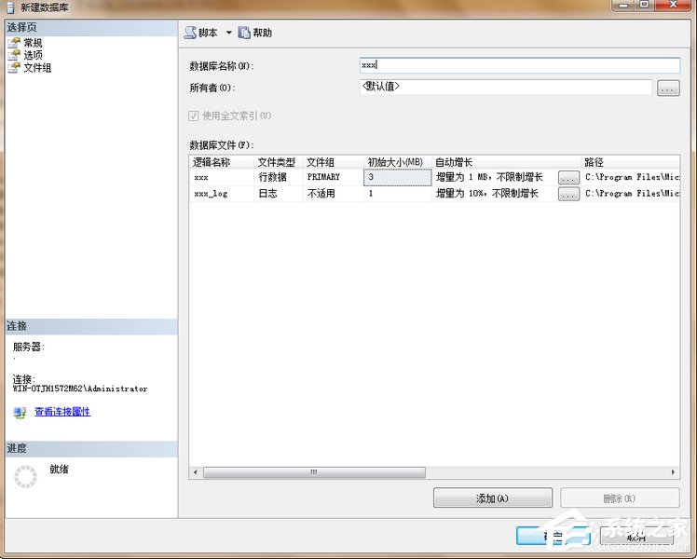The height and width of the screenshot is (559, 697).
Task: Click 增量为 1 MB autogrowth text
Action: pos(489,177)
